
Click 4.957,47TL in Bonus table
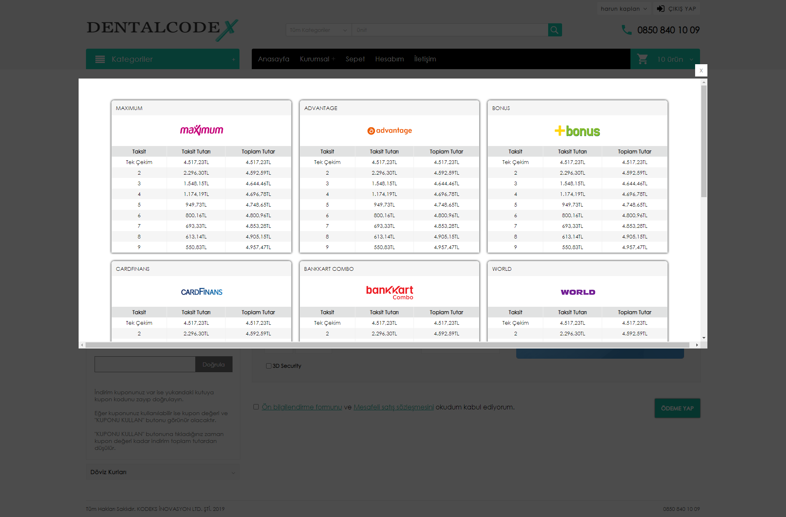coord(635,247)
